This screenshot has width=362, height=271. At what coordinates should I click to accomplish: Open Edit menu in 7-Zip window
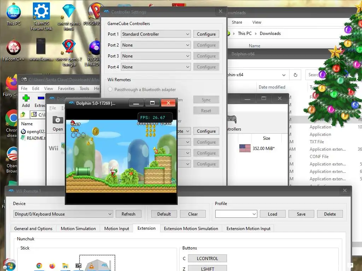tap(36, 89)
